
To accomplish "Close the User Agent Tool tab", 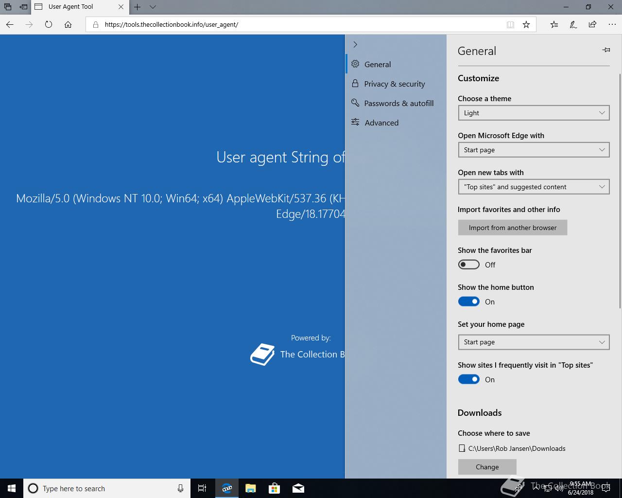I will click(121, 7).
